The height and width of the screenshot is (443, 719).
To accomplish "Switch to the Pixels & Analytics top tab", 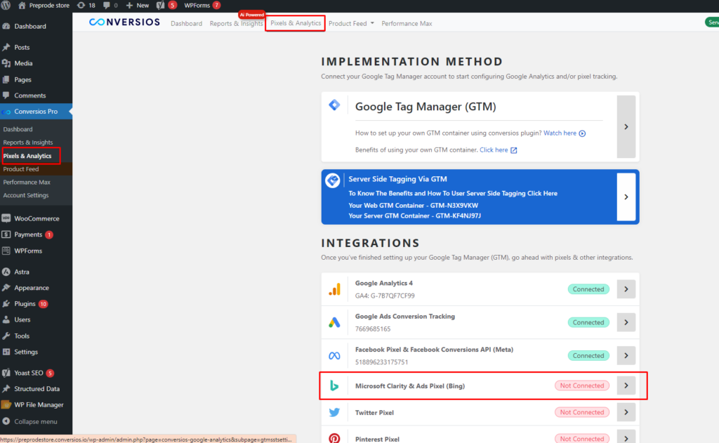I will click(296, 23).
